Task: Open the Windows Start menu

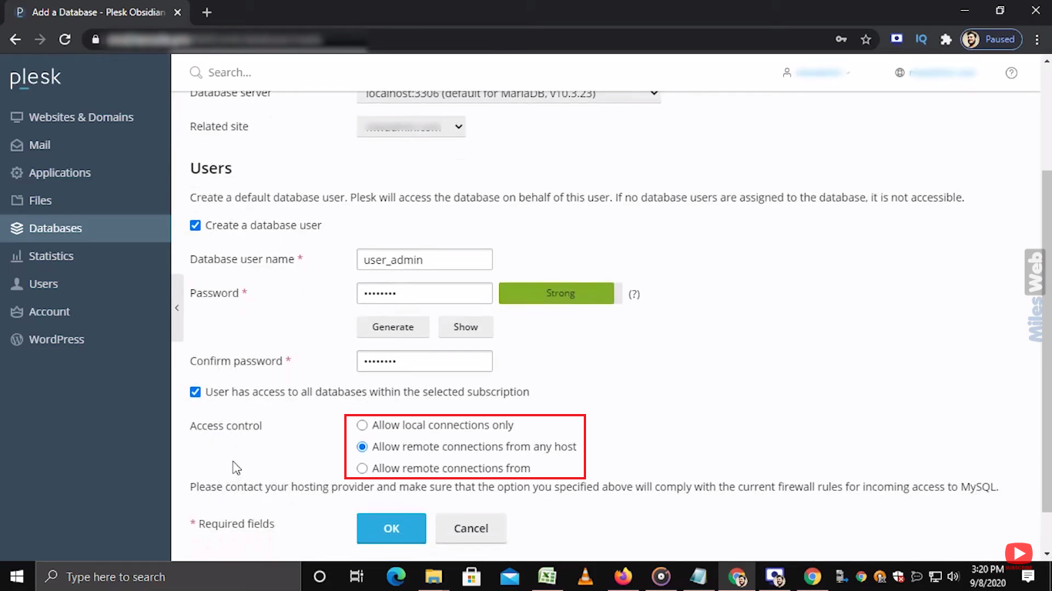Action: pyautogui.click(x=16, y=576)
